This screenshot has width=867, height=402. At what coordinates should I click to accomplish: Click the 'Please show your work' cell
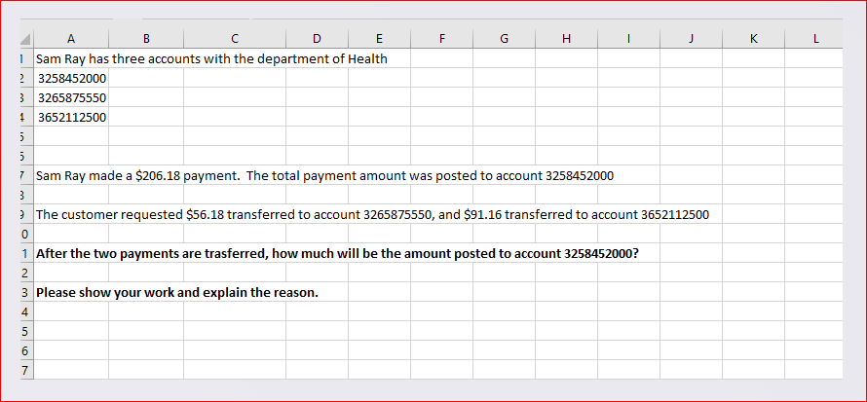coord(71,292)
